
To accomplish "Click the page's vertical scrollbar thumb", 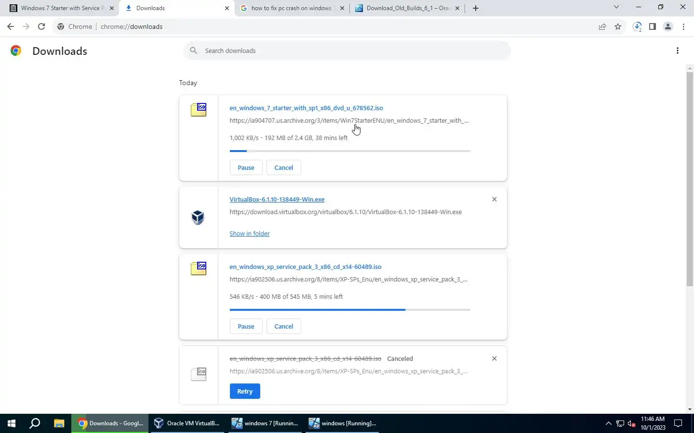I will point(690,179).
